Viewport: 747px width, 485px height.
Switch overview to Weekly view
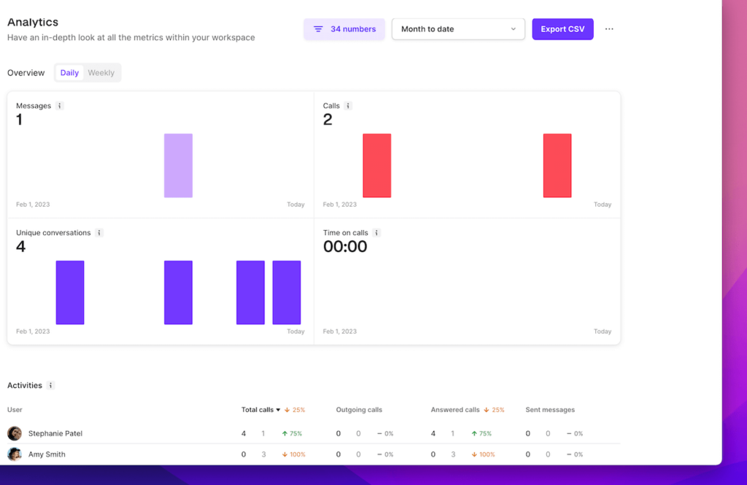(101, 73)
